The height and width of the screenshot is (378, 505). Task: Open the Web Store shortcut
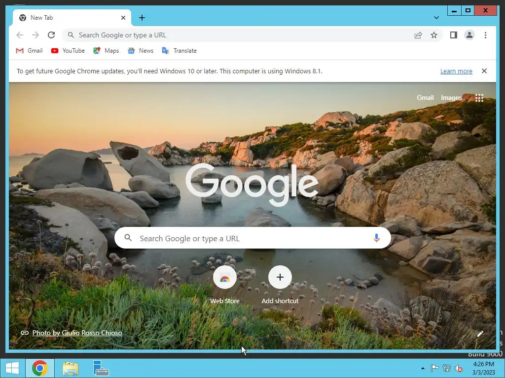click(225, 285)
